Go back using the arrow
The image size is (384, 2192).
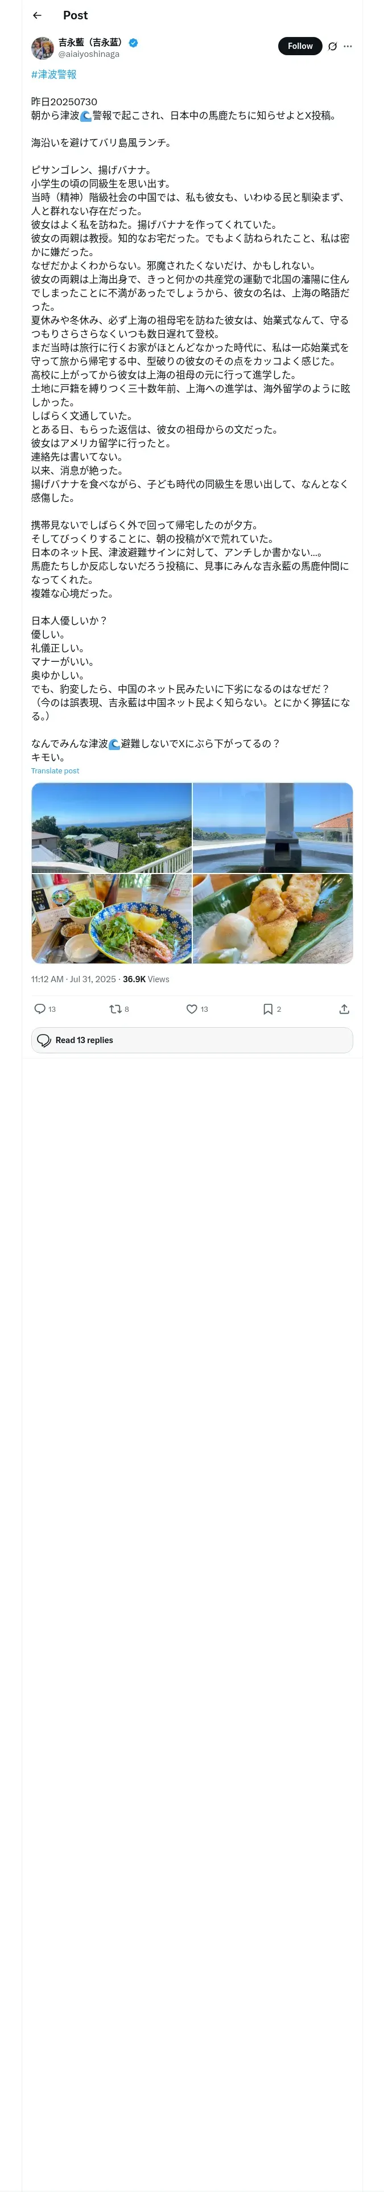coord(36,15)
